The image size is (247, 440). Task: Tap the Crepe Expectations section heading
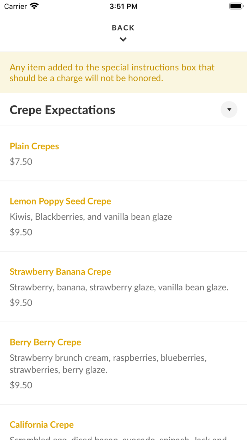62,110
